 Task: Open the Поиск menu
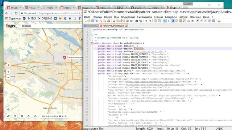pyautogui.click(x=108, y=17)
